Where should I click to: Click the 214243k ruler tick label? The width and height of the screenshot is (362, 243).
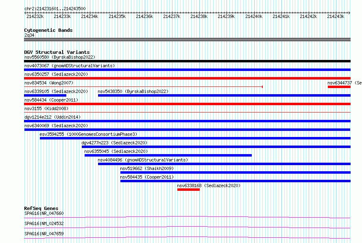[x=336, y=16]
